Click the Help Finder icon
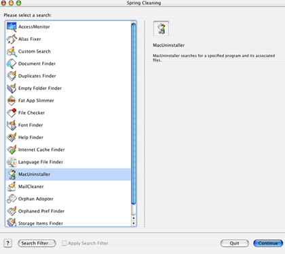 (12, 137)
